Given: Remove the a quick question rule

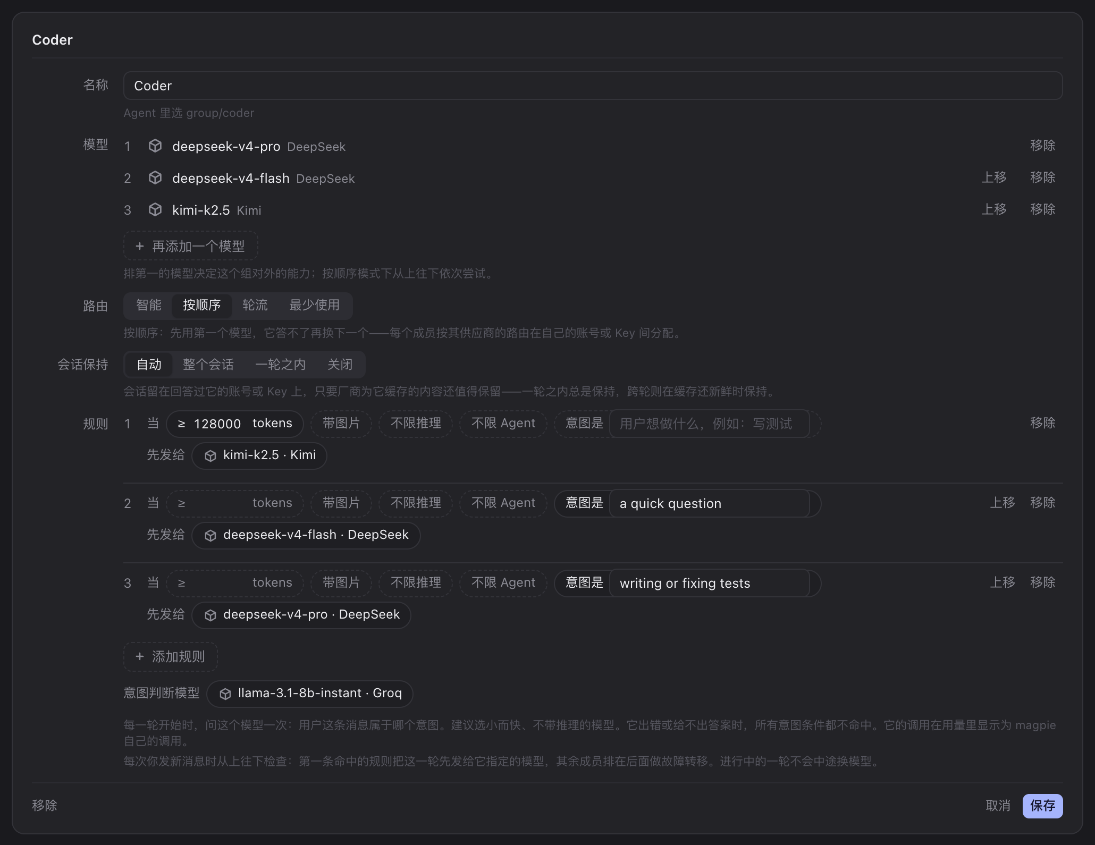Looking at the screenshot, I should point(1042,503).
